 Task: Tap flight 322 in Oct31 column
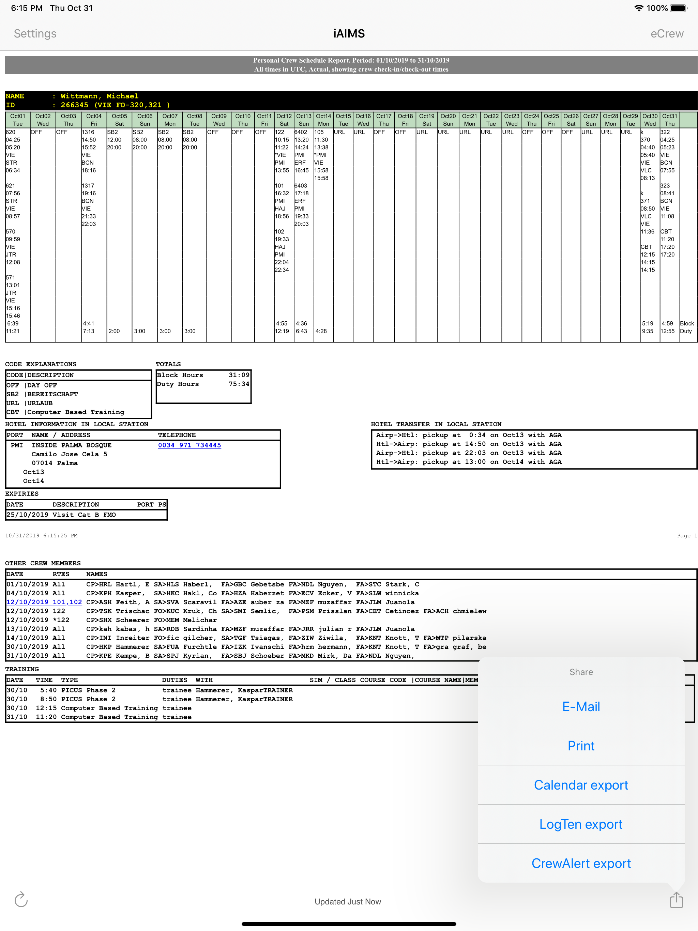click(665, 132)
